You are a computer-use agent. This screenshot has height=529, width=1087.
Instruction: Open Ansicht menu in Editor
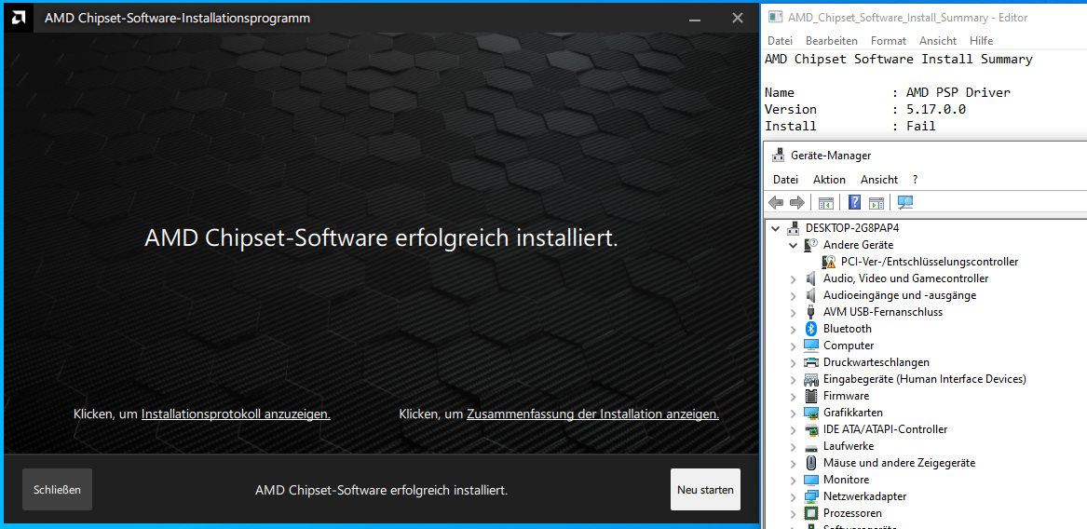pos(938,41)
